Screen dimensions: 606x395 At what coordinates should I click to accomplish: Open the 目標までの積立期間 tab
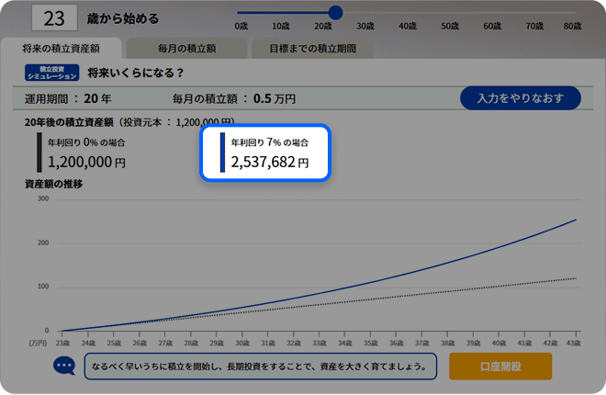coord(313,49)
